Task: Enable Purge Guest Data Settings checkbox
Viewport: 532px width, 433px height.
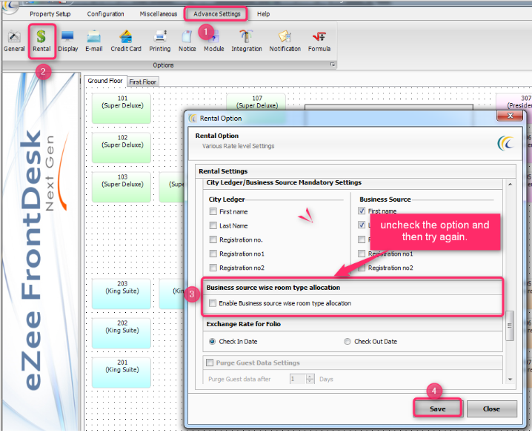Action: (x=210, y=363)
